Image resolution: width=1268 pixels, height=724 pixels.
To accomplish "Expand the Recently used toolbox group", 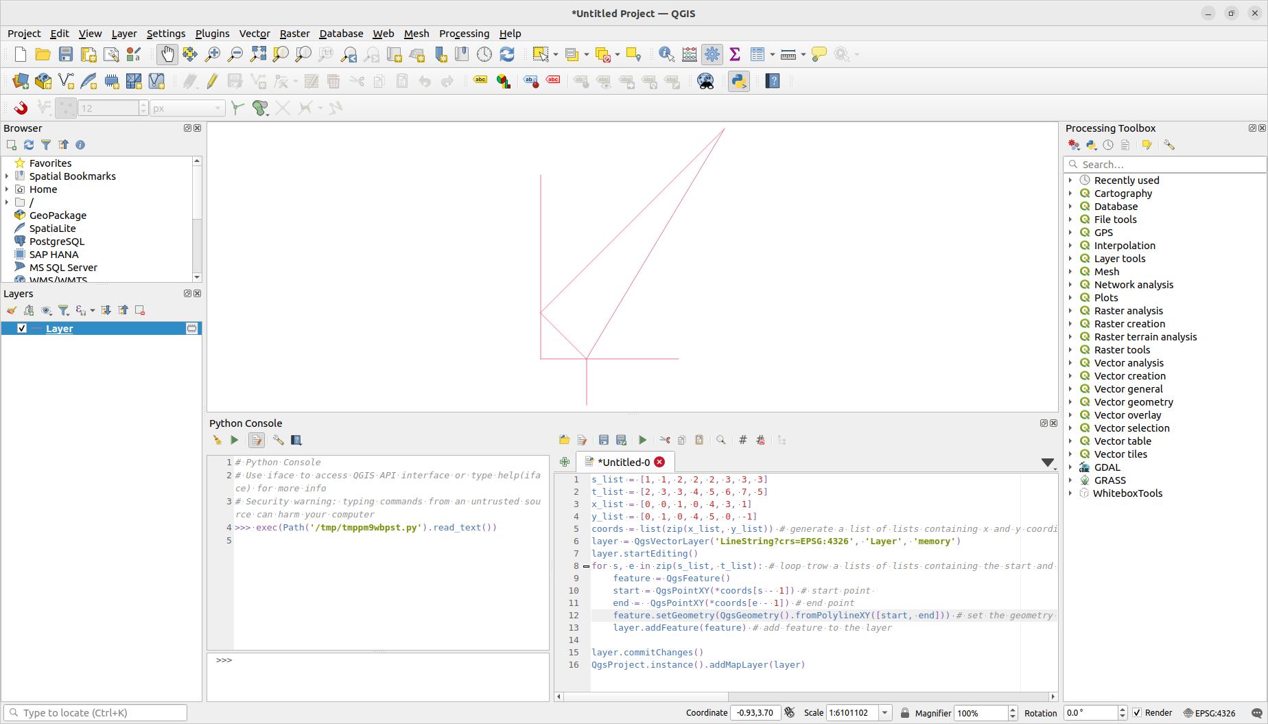I will pyautogui.click(x=1070, y=180).
